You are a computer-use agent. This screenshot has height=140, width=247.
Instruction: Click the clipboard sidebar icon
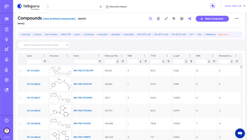6,30
